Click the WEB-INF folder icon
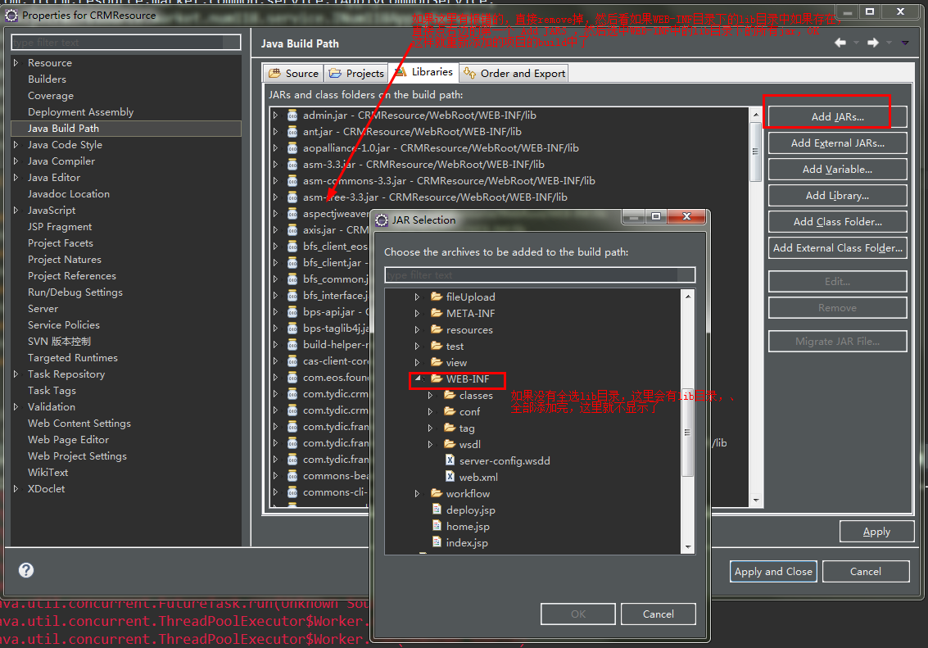The image size is (928, 648). pyautogui.click(x=437, y=378)
